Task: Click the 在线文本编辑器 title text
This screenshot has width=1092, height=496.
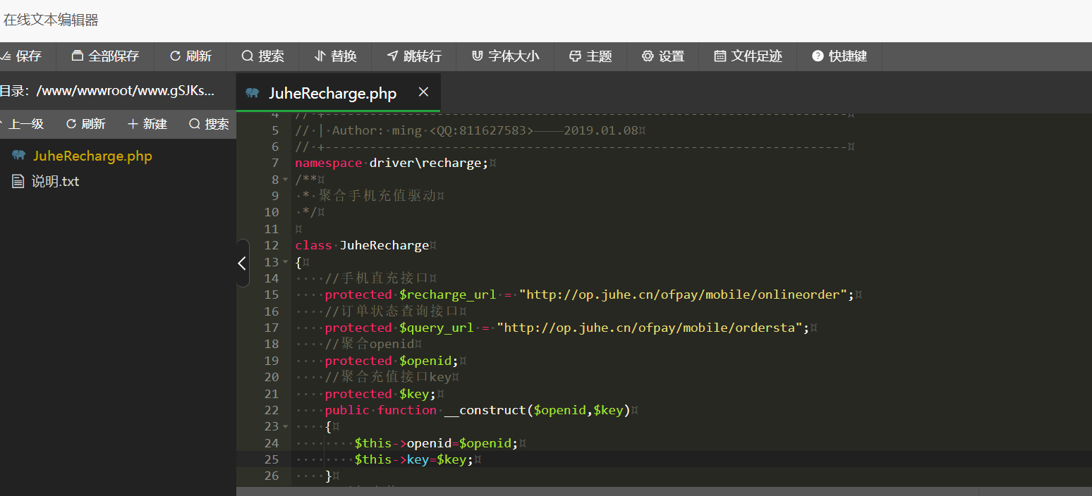Action: pyautogui.click(x=51, y=20)
